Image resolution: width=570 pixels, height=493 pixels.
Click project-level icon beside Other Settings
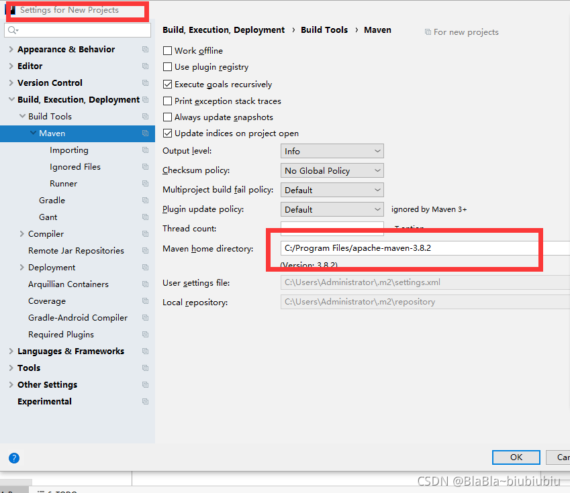[146, 385]
